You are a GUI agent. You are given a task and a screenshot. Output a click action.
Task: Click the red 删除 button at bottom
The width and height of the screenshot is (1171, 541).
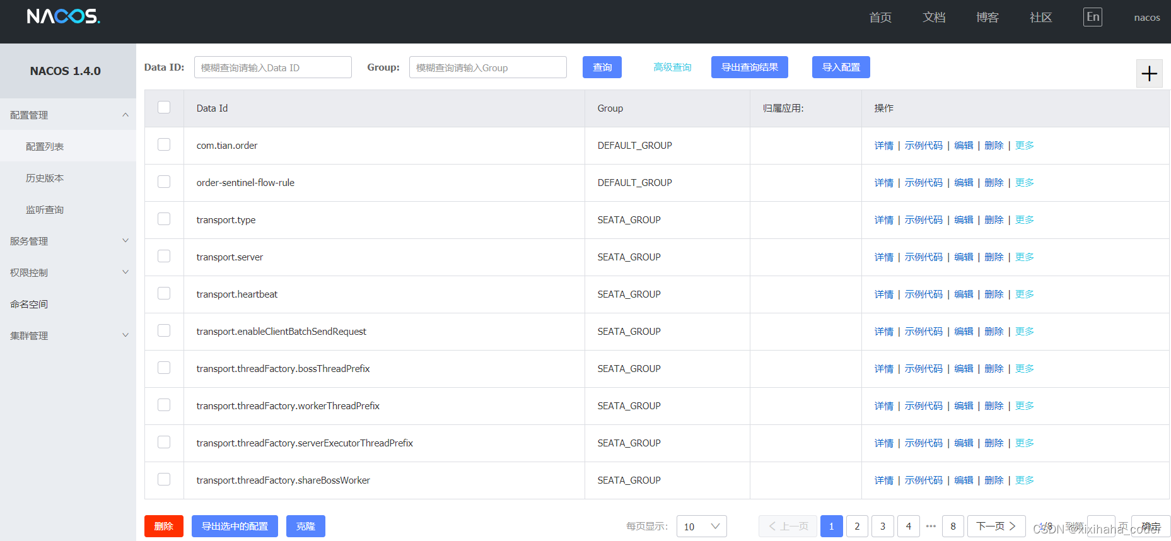click(x=164, y=526)
